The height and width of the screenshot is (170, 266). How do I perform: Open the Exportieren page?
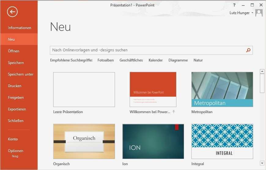click(19, 109)
